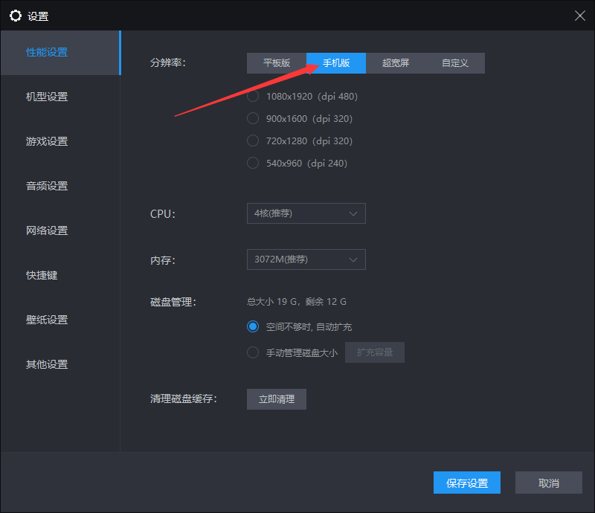Expand the 内存 3072M(推荐) dropdown
Image resolution: width=595 pixels, height=513 pixels.
(x=306, y=259)
